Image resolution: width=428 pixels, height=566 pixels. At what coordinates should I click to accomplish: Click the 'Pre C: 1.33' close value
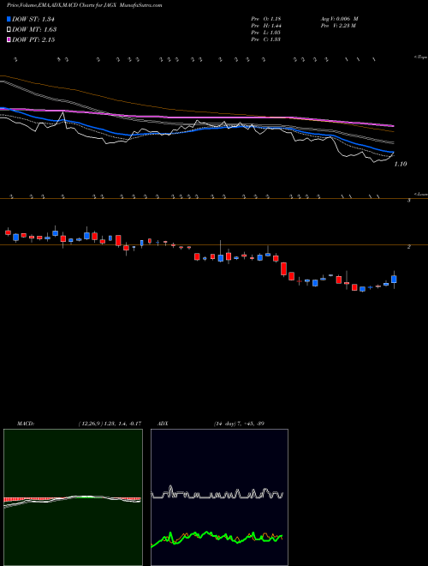266,39
